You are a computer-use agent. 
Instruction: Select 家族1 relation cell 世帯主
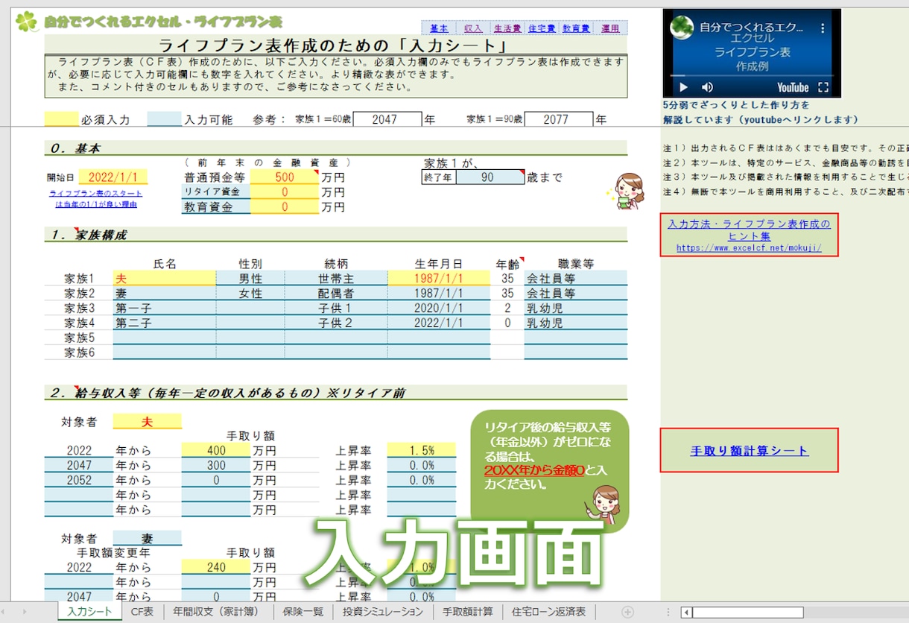tap(336, 278)
